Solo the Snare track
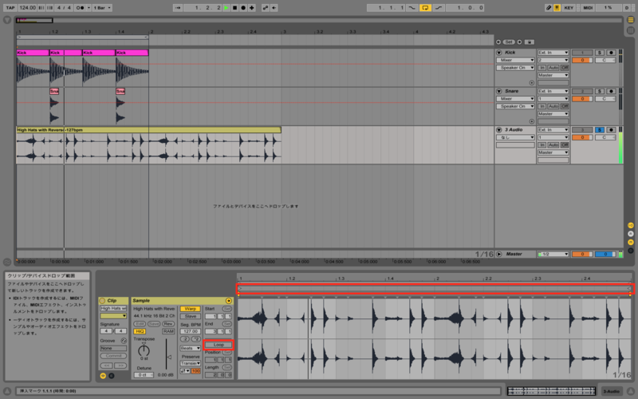Screen dimensions: 638x399 click(x=600, y=91)
